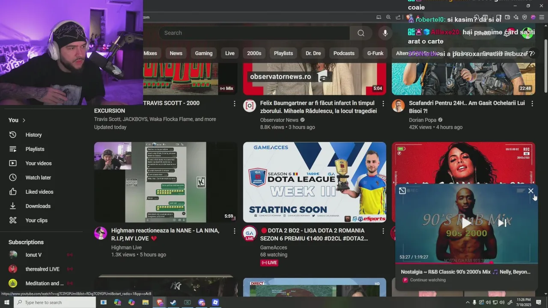Open the Dorian Popa channel avatar
The width and height of the screenshot is (548, 308).
[398, 106]
